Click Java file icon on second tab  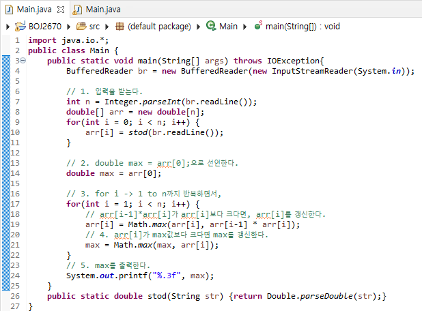tap(77, 10)
